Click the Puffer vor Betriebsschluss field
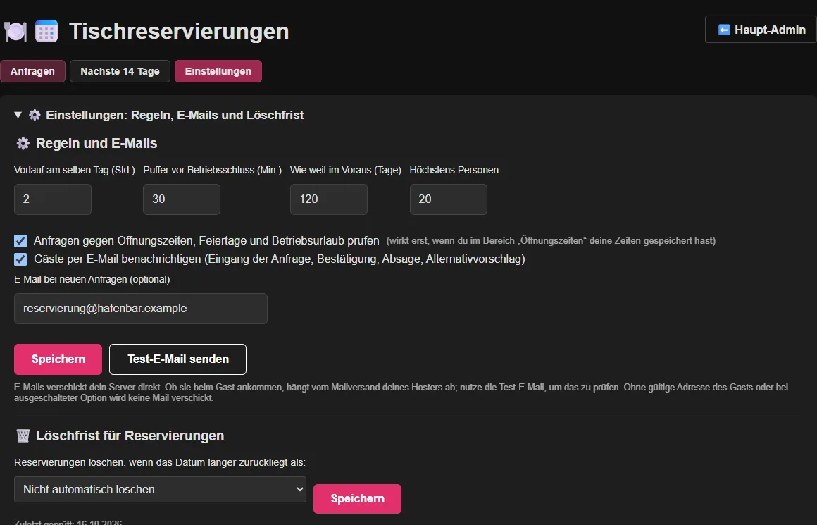 [x=181, y=199]
